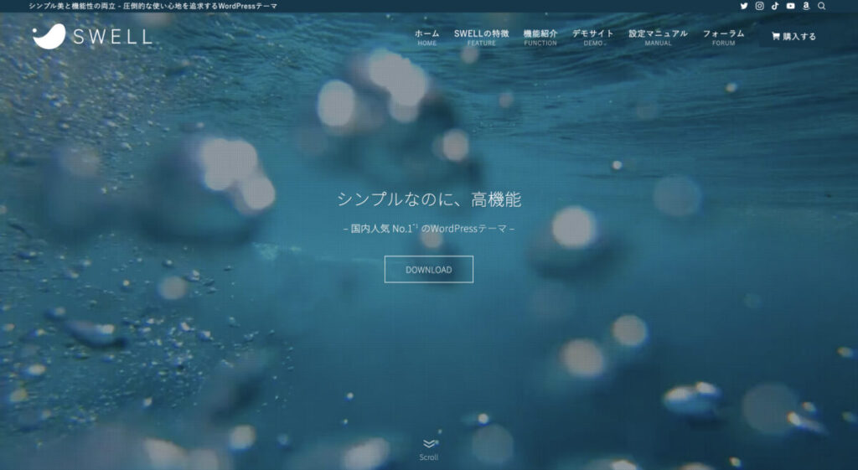Click the 購入する purchase button
This screenshot has width=858, height=470.
pos(793,37)
